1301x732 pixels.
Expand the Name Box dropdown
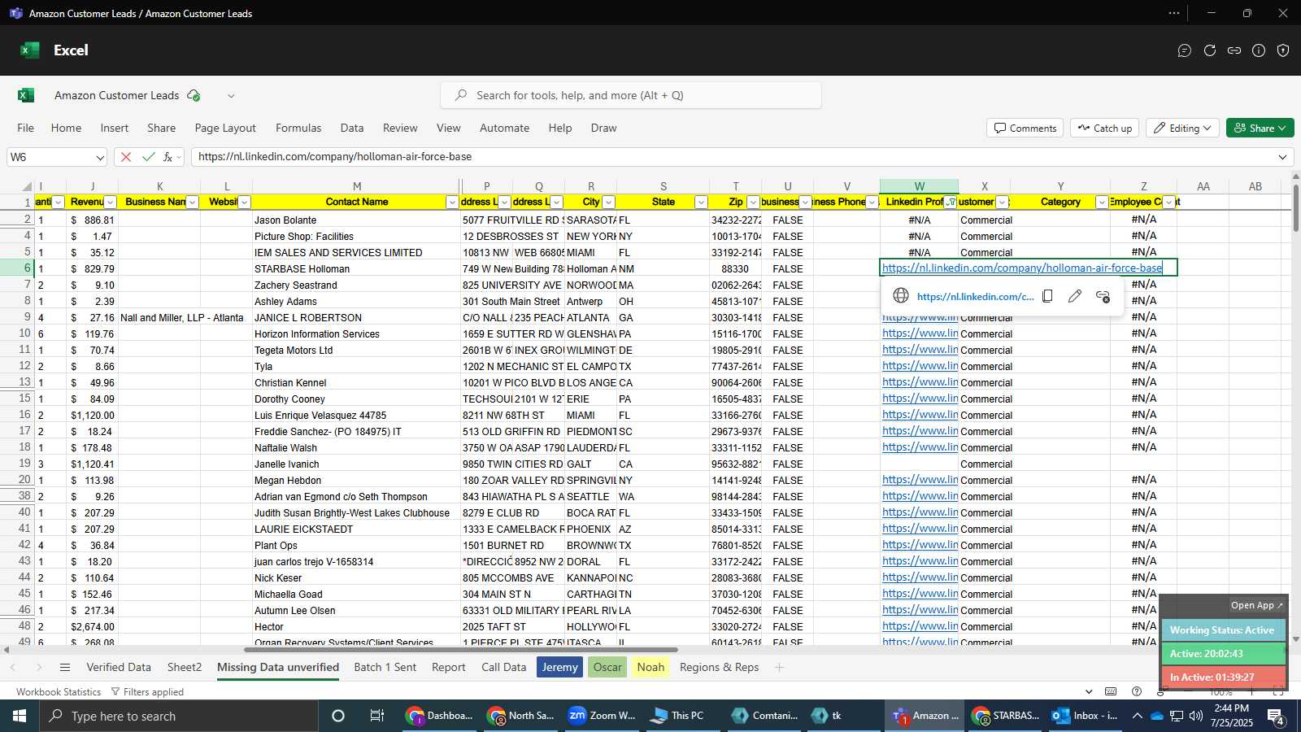(100, 157)
